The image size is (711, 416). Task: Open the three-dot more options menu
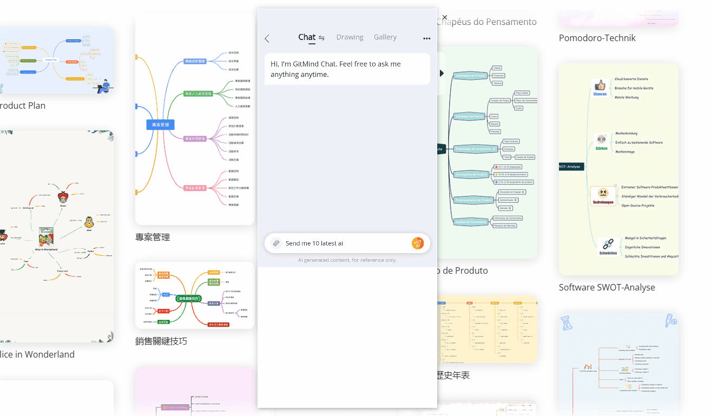click(426, 38)
